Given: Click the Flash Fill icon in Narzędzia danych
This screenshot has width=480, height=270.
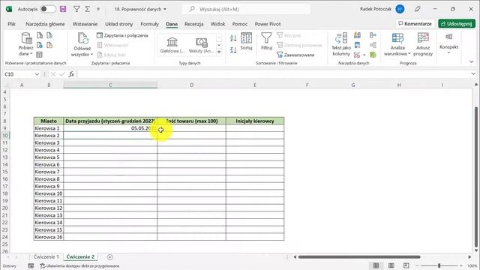Looking at the screenshot, I should (357, 35).
